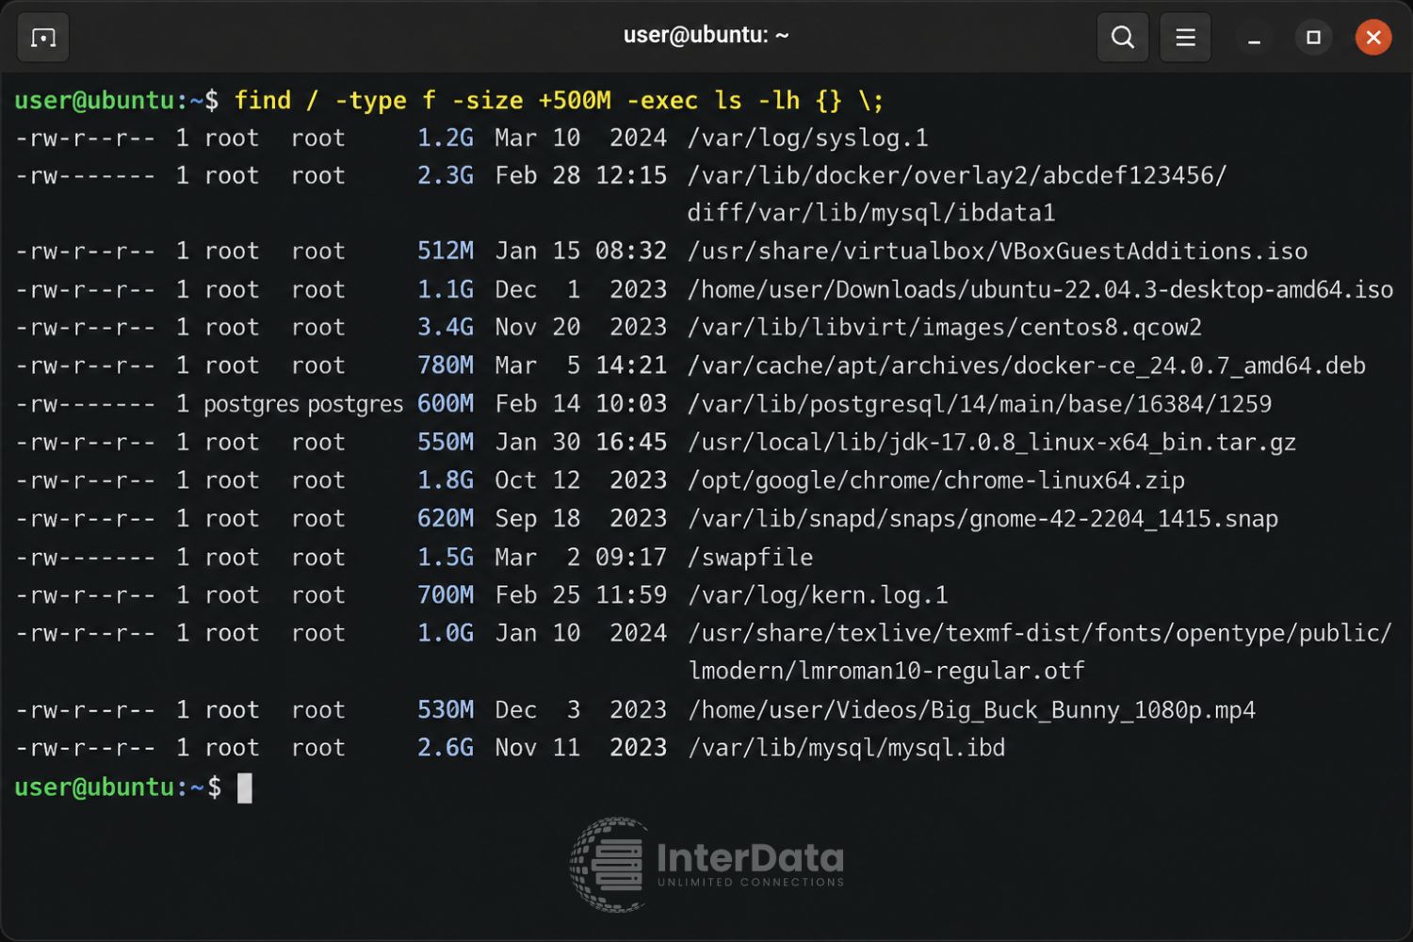The image size is (1413, 942).
Task: Click the mysql.ibd file path
Action: click(x=846, y=748)
